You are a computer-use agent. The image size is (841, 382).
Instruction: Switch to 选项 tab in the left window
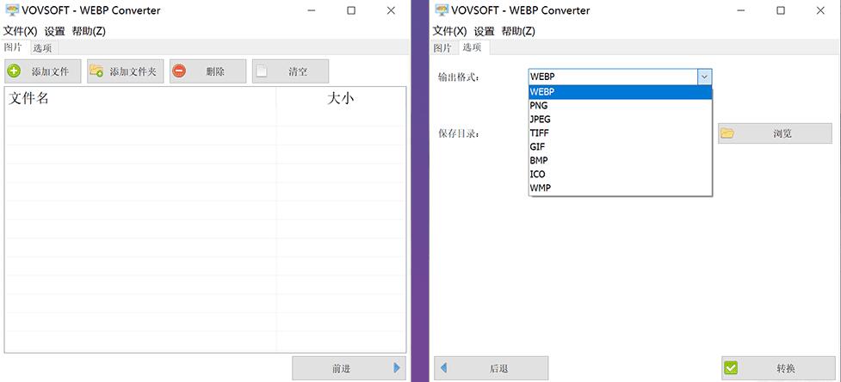42,48
